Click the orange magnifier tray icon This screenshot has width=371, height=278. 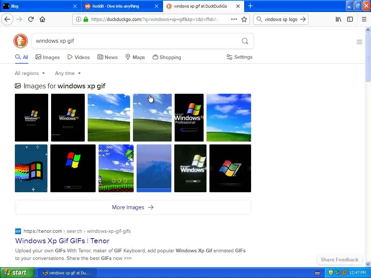click(x=344, y=273)
